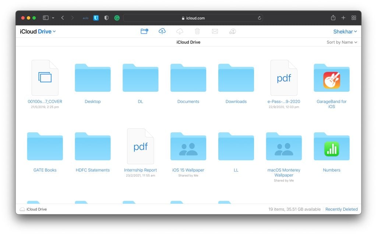This screenshot has width=377, height=235.
Task: Click the Upload to iCloud icon
Action: [162, 31]
